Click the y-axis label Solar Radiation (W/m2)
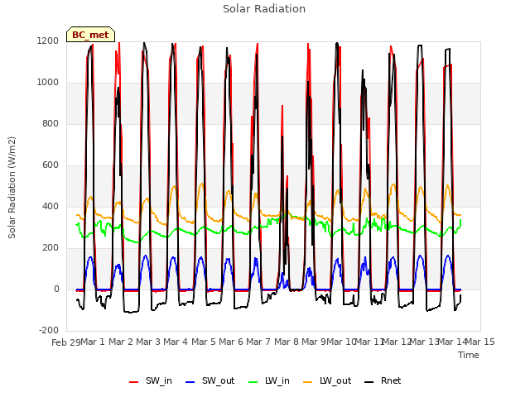Image resolution: width=530 pixels, height=397 pixels. 12,188
